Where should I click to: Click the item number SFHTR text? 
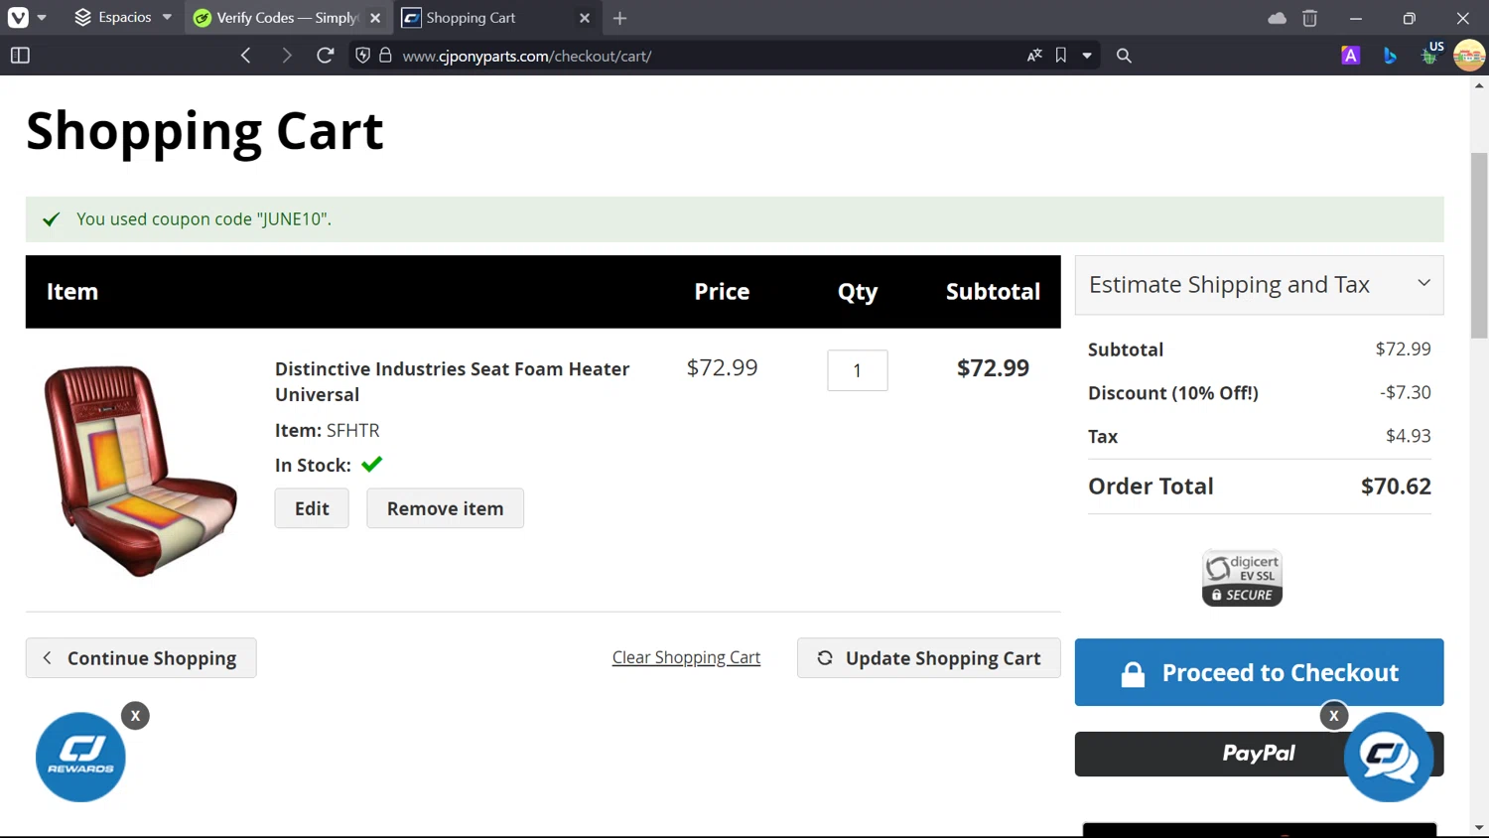click(352, 430)
